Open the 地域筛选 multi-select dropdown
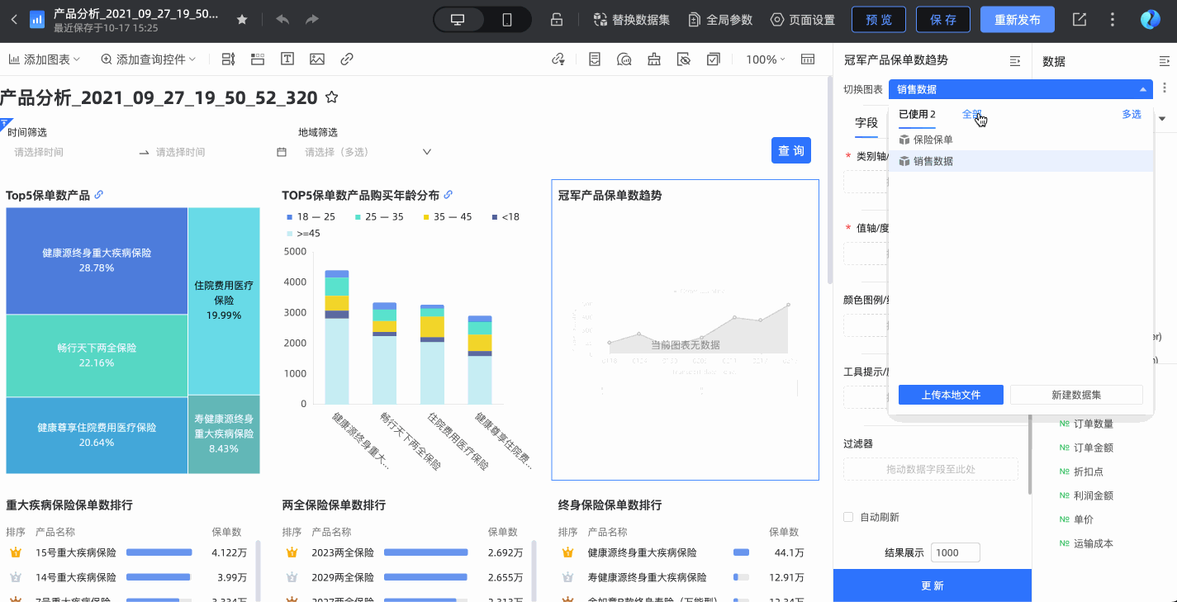This screenshot has height=602, width=1177. pos(368,152)
